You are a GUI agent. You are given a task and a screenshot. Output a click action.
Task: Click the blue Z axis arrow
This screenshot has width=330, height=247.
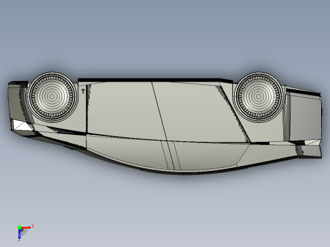pos(19,234)
